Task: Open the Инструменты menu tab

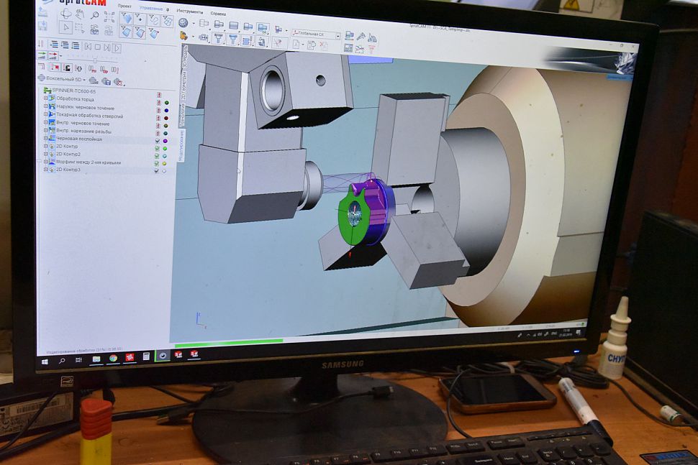Action: (x=190, y=11)
